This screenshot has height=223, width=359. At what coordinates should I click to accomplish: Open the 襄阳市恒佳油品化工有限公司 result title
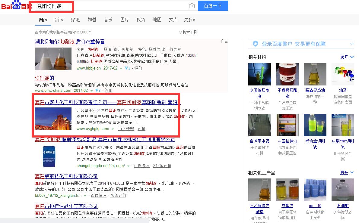[x=66, y=206]
